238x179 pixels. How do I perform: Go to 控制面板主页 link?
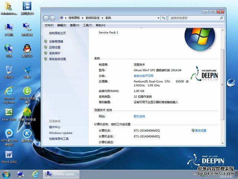point(57,33)
